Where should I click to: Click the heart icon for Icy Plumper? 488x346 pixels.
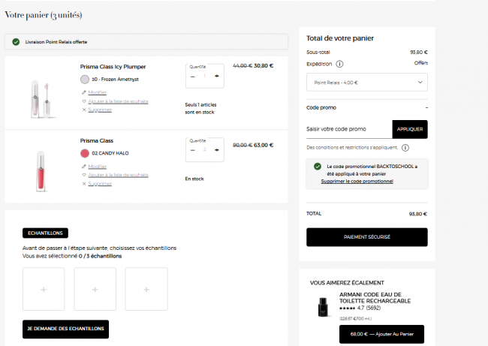[84, 101]
